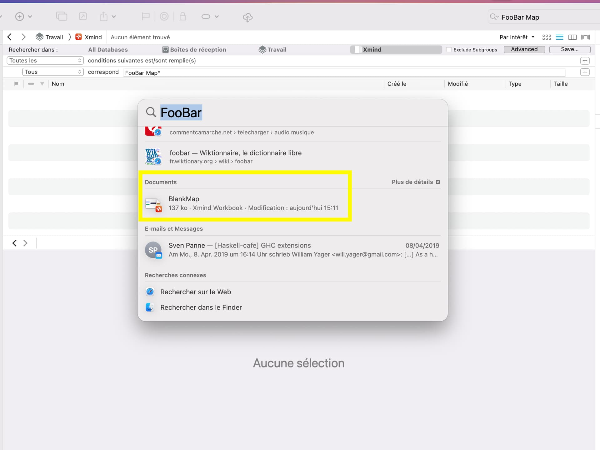Click the flag toolbar icon
The width and height of the screenshot is (600, 450).
146,16
